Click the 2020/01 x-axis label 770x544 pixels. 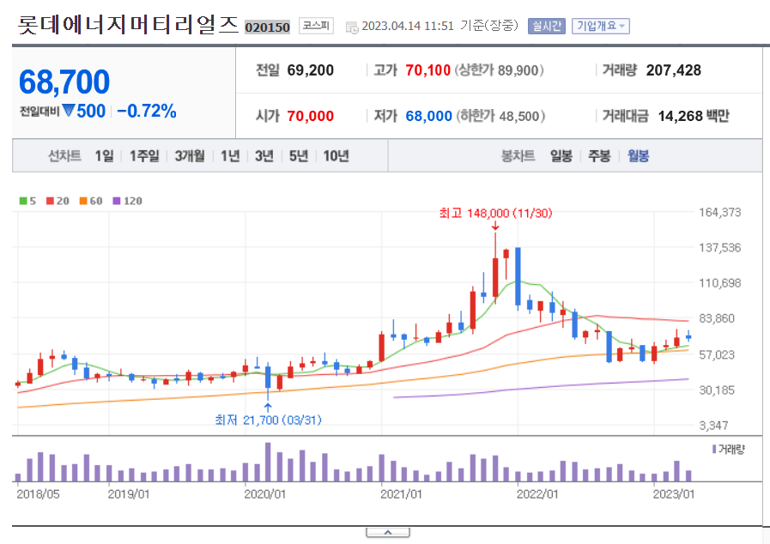(264, 494)
